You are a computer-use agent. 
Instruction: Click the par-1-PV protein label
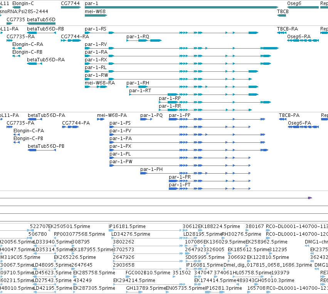point(120,131)
